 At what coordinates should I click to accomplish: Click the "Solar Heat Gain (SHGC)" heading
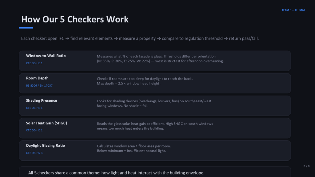coord(46,123)
